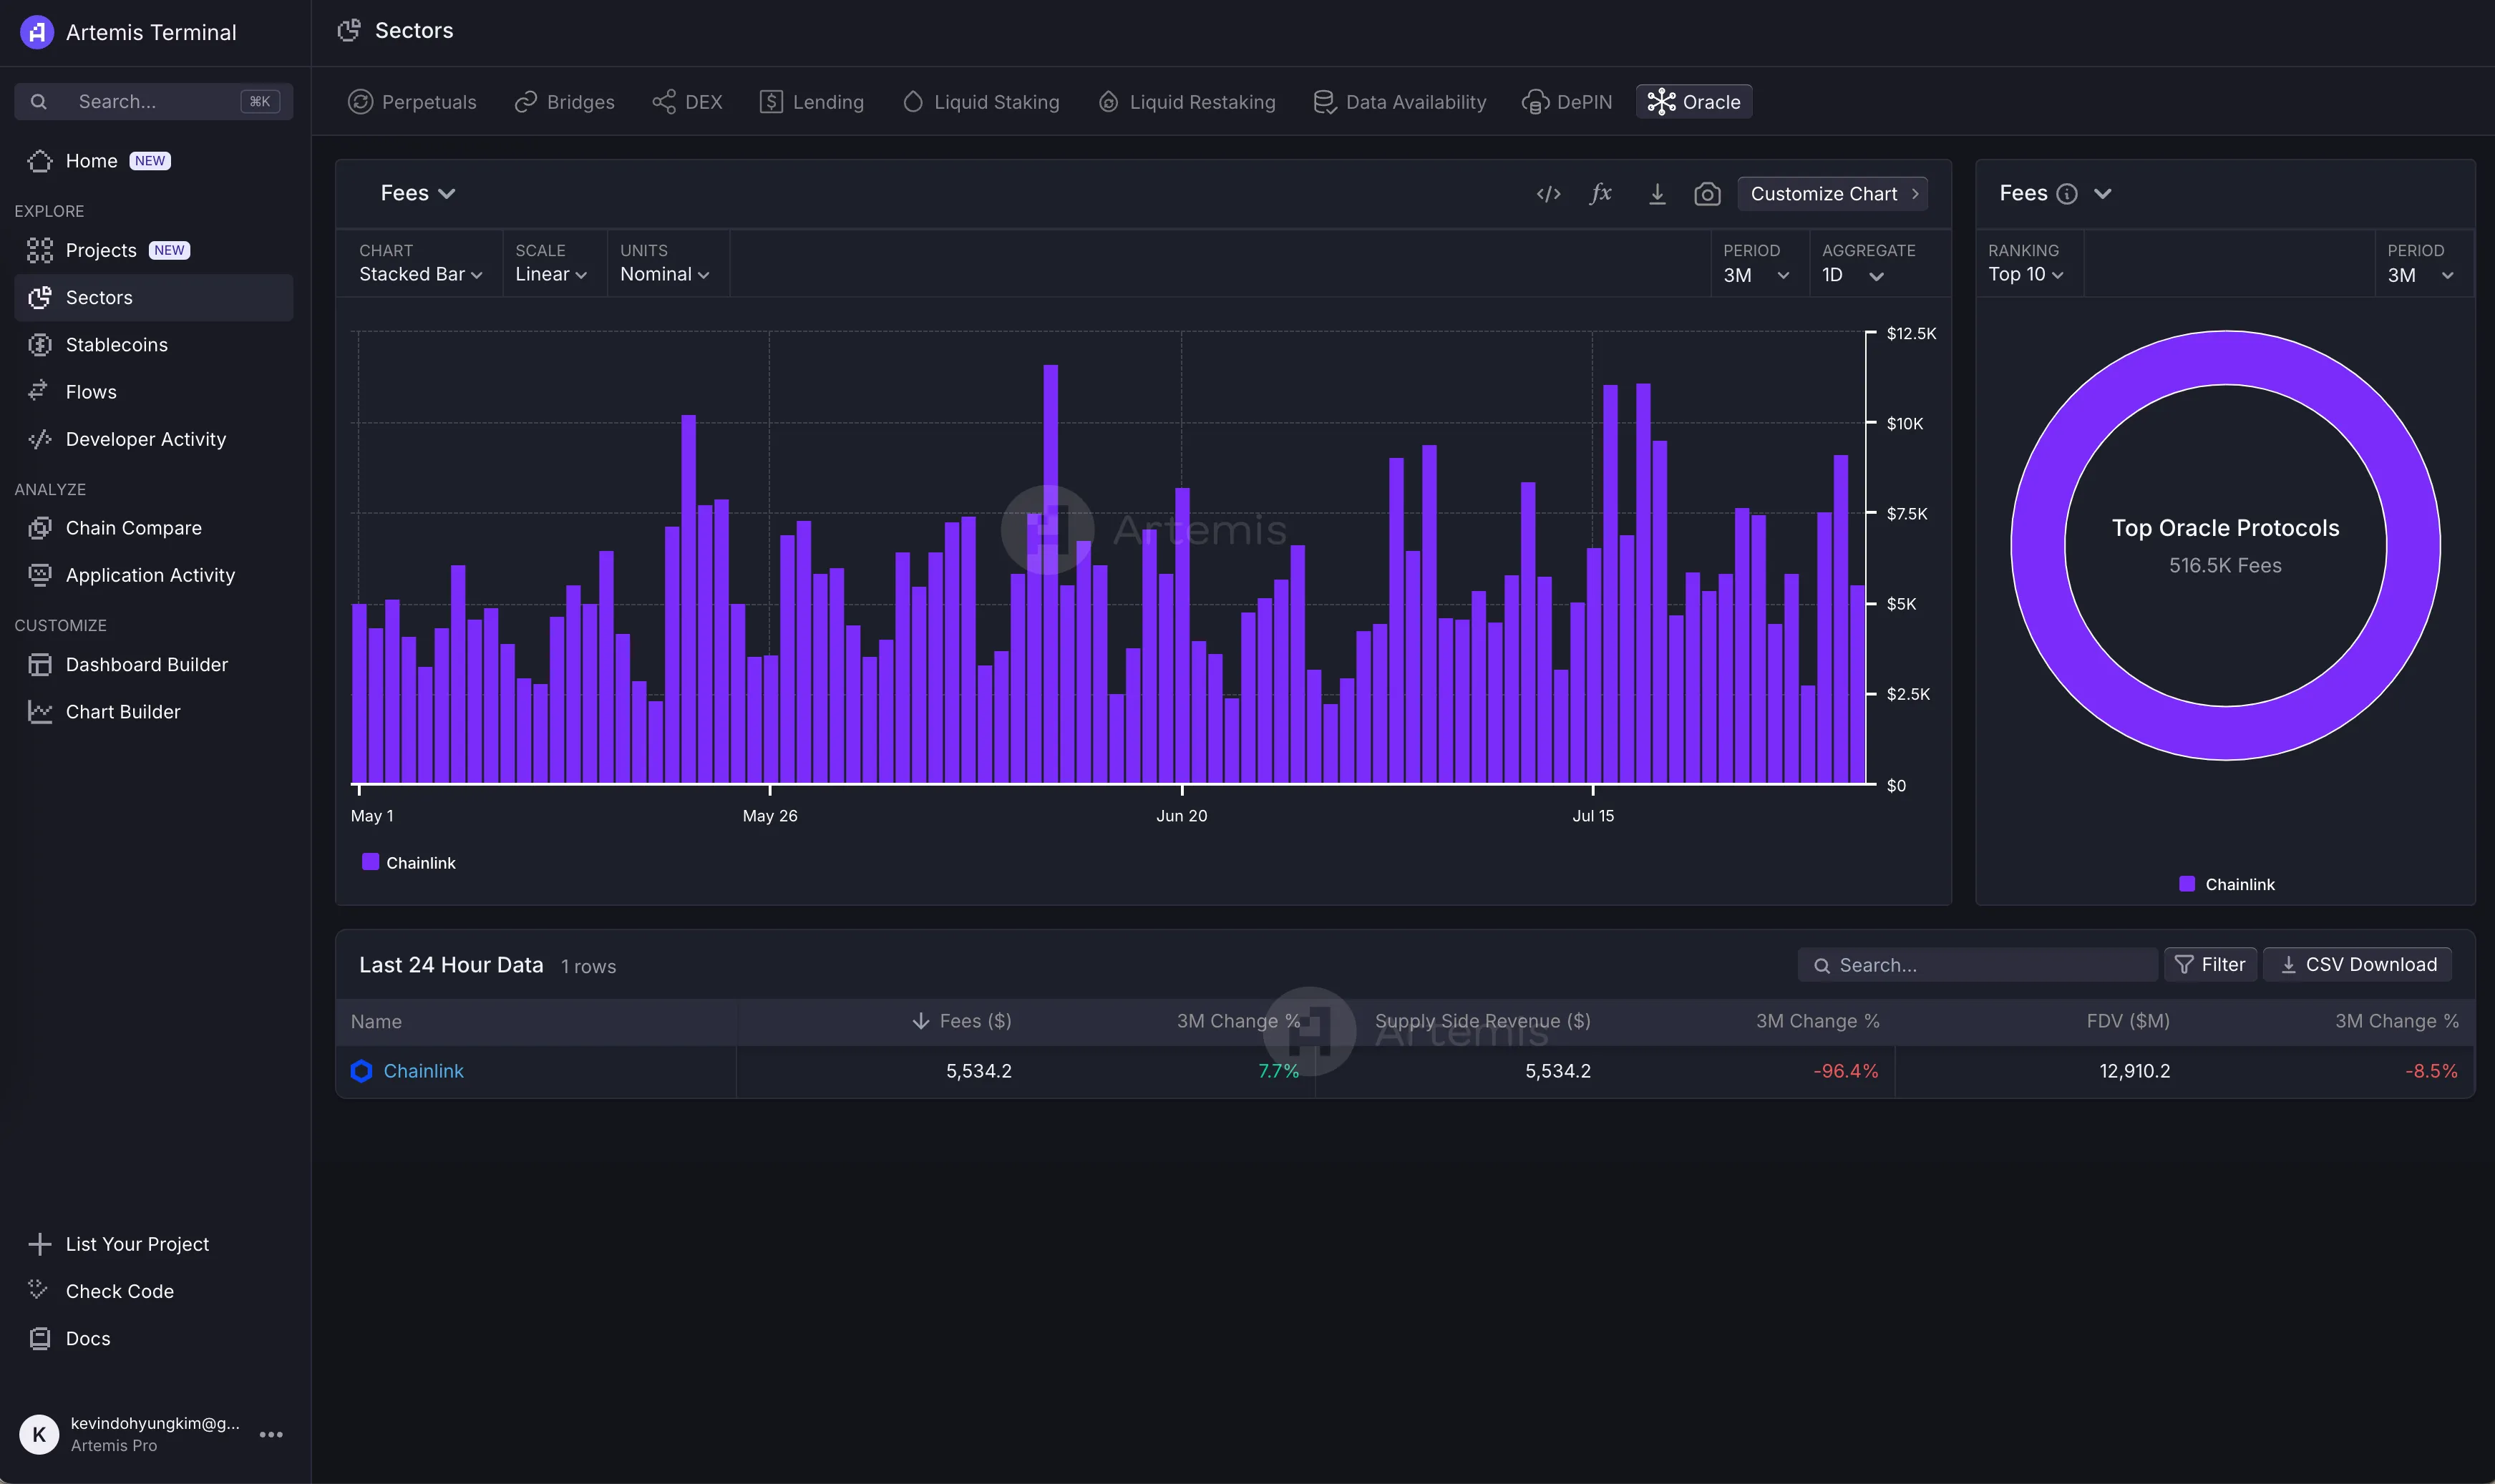Open the Aggregate 1D dropdown
The height and width of the screenshot is (1484, 2495).
[1852, 275]
